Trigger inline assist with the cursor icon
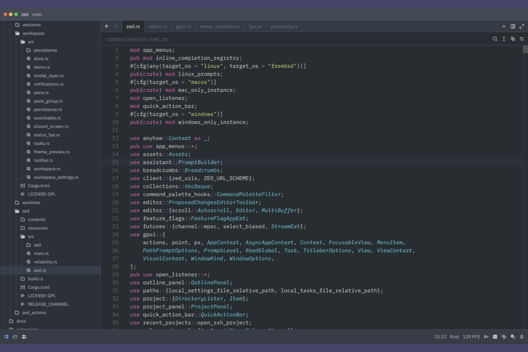 click(504, 39)
